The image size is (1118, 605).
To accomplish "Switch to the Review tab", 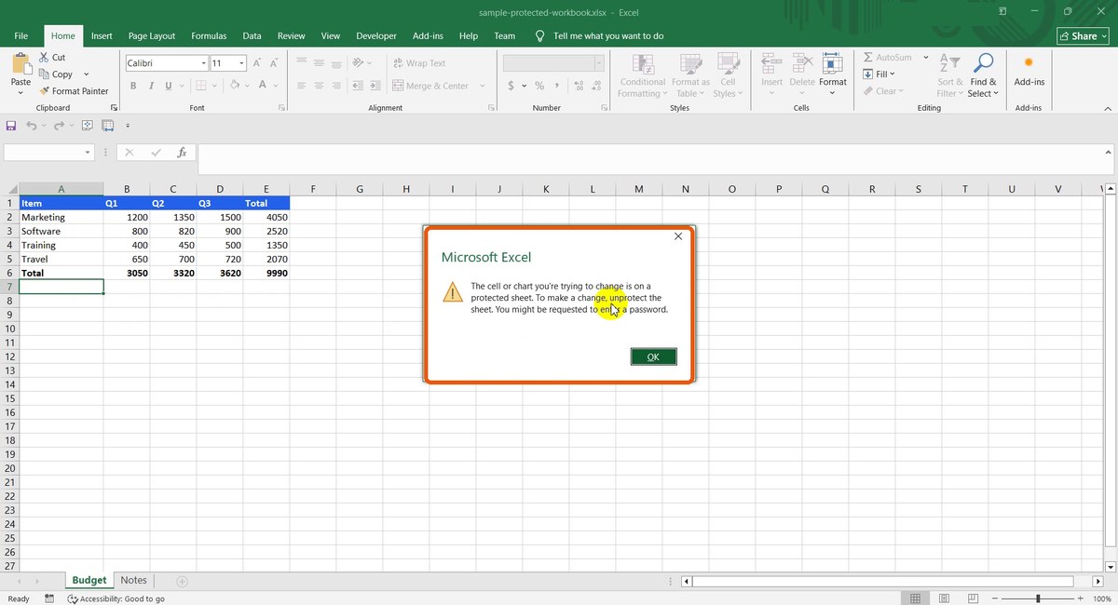I will coord(292,36).
